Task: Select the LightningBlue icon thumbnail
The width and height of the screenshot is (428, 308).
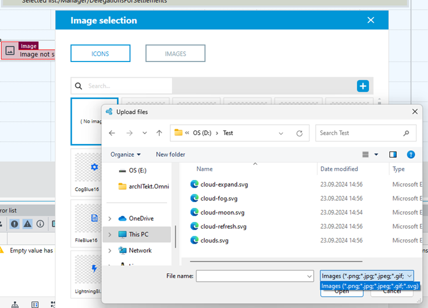Action: pos(87,274)
